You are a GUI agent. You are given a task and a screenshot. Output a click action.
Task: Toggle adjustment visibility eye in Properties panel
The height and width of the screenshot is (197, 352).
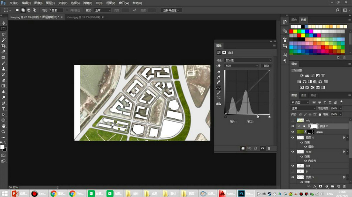click(262, 148)
